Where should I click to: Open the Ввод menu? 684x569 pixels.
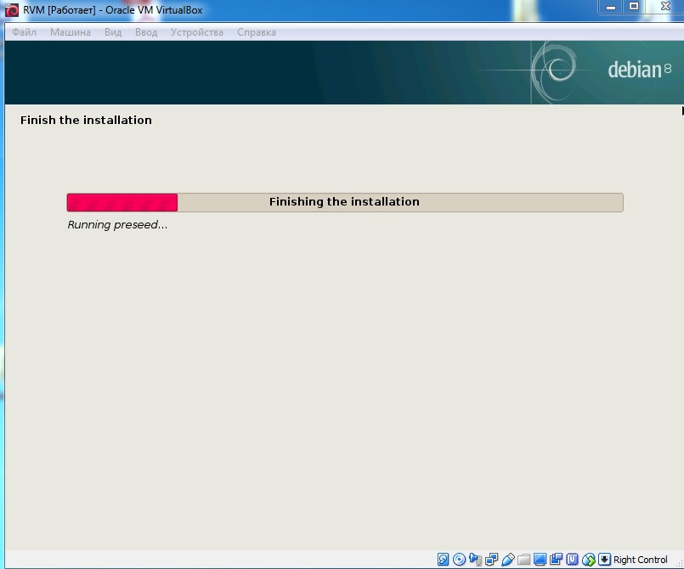tap(146, 32)
